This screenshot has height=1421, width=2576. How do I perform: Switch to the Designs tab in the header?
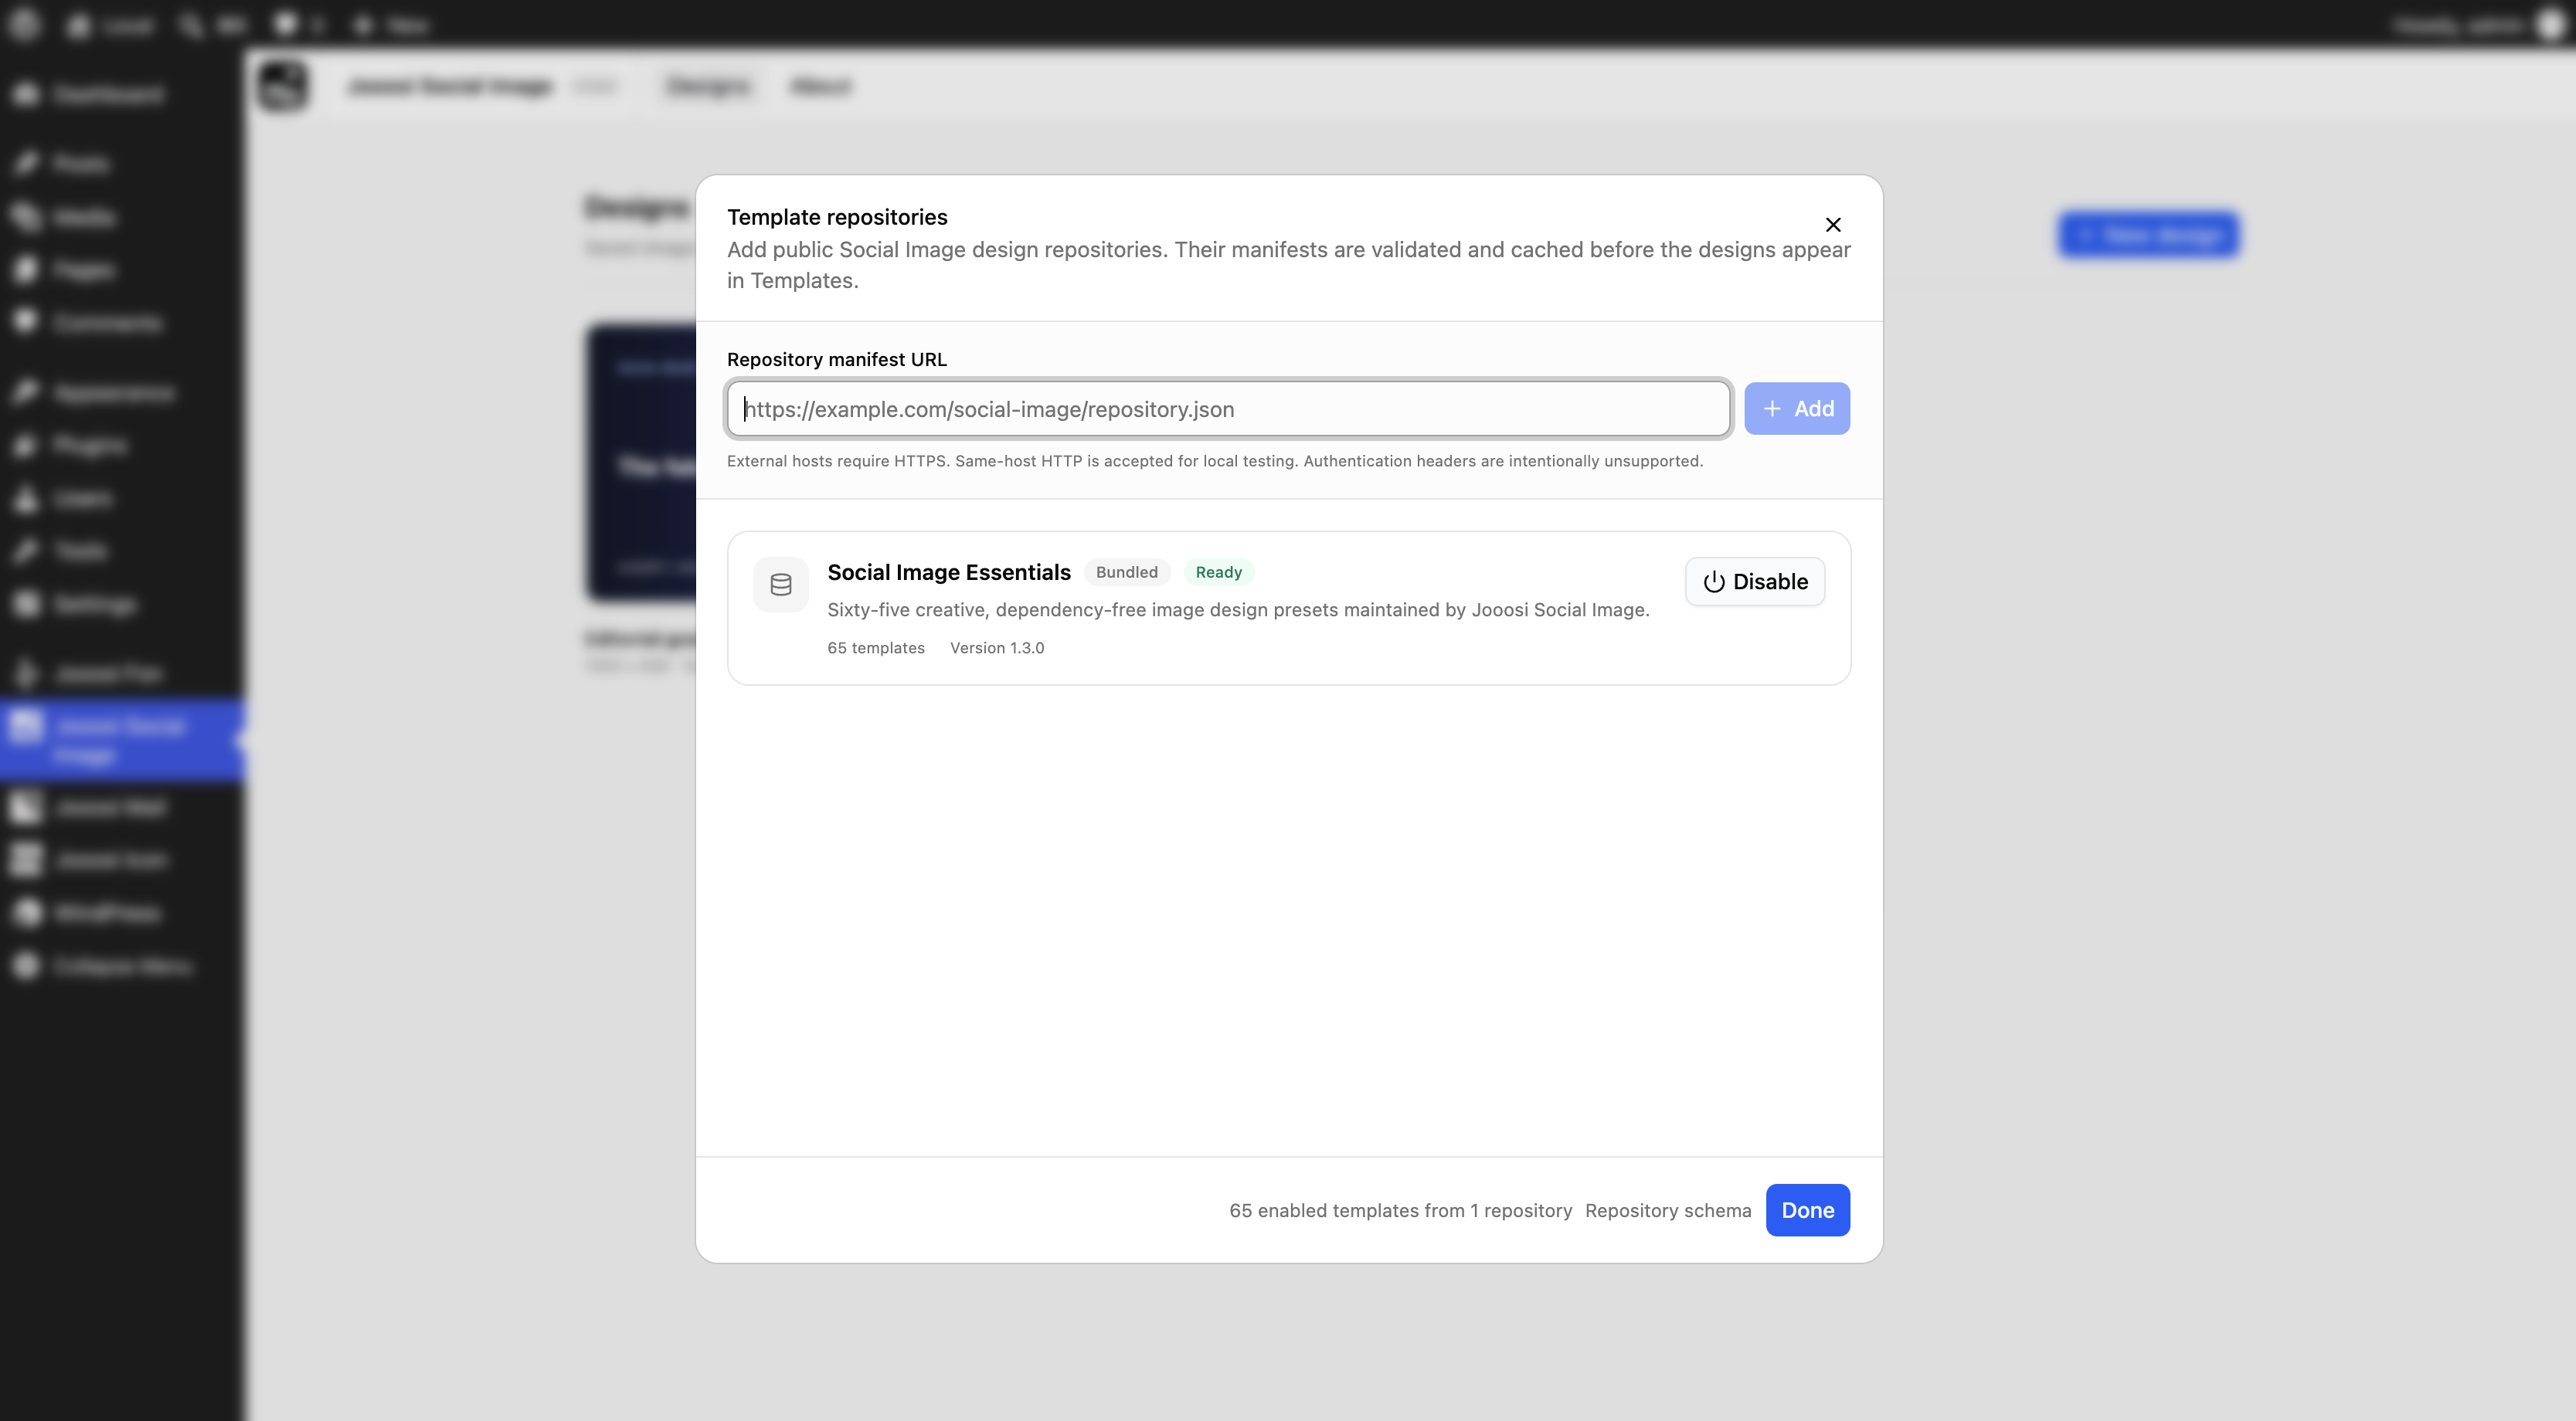click(708, 86)
